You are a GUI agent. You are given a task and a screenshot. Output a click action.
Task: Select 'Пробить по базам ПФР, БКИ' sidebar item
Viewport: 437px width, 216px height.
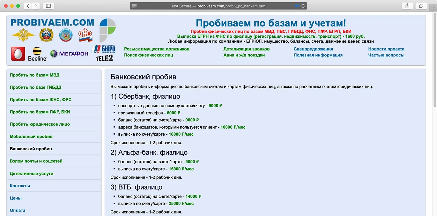pos(54,112)
